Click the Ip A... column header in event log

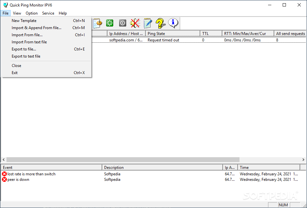230,167
